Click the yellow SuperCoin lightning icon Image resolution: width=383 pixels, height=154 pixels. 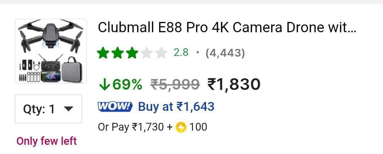point(181,127)
